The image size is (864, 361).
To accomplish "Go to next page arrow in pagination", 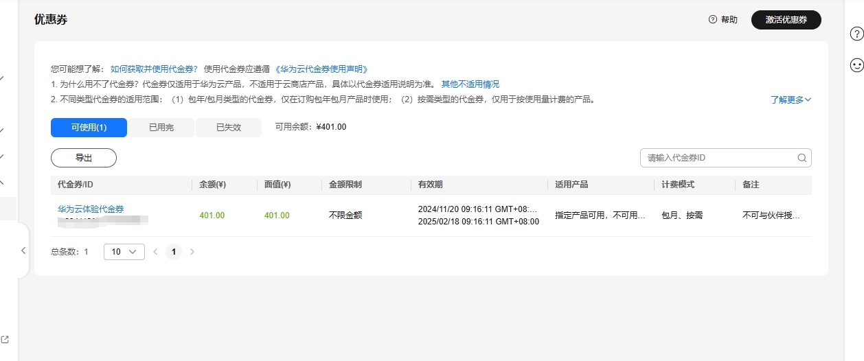I will 192,252.
